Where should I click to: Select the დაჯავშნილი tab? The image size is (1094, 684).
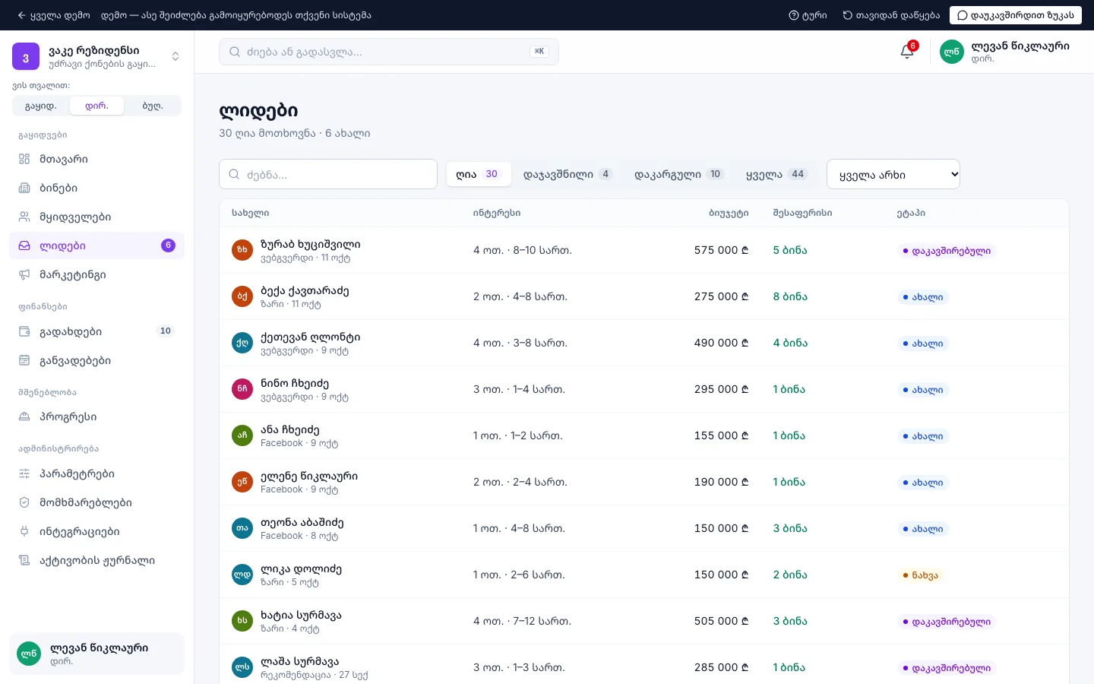(x=568, y=174)
